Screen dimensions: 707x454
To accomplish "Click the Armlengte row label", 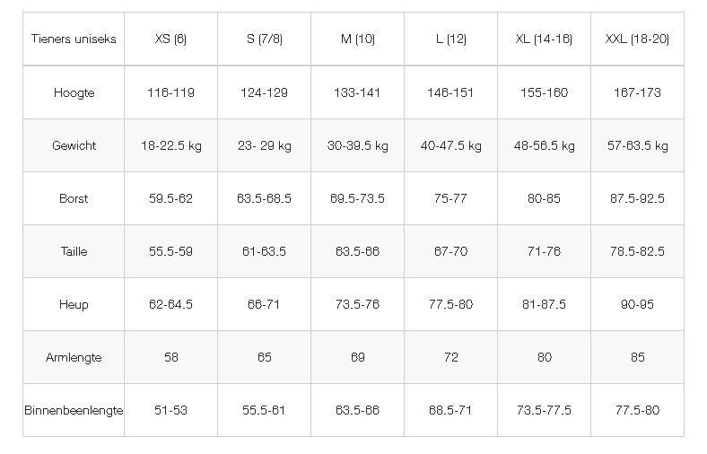I will (74, 357).
